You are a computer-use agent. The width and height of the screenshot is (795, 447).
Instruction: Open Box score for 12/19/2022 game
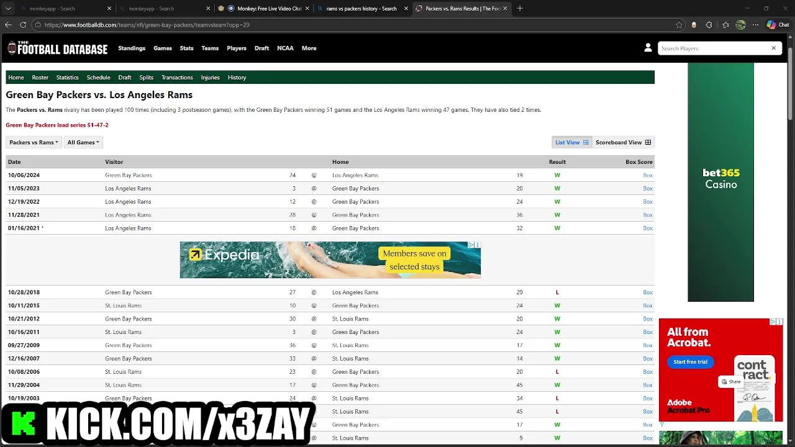(648, 202)
